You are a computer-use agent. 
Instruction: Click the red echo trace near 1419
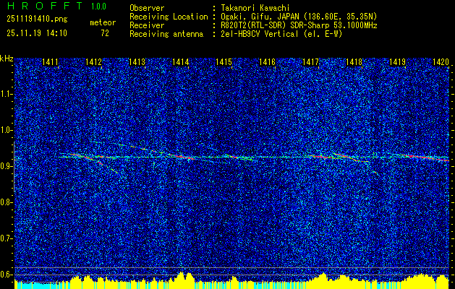coord(425,158)
